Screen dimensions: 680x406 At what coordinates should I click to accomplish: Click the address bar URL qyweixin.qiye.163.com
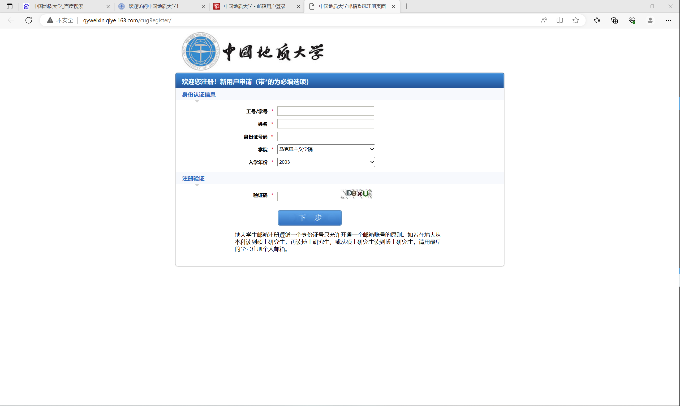click(127, 20)
